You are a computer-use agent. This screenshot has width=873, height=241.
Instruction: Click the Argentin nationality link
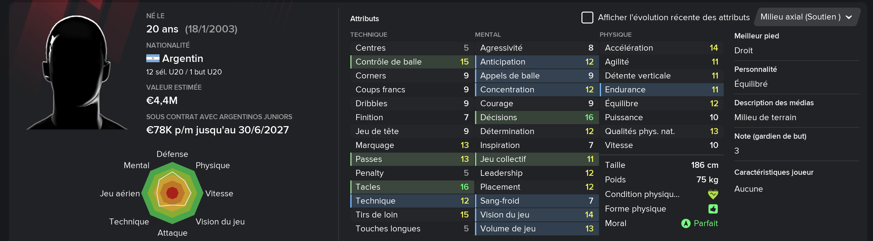(182, 59)
